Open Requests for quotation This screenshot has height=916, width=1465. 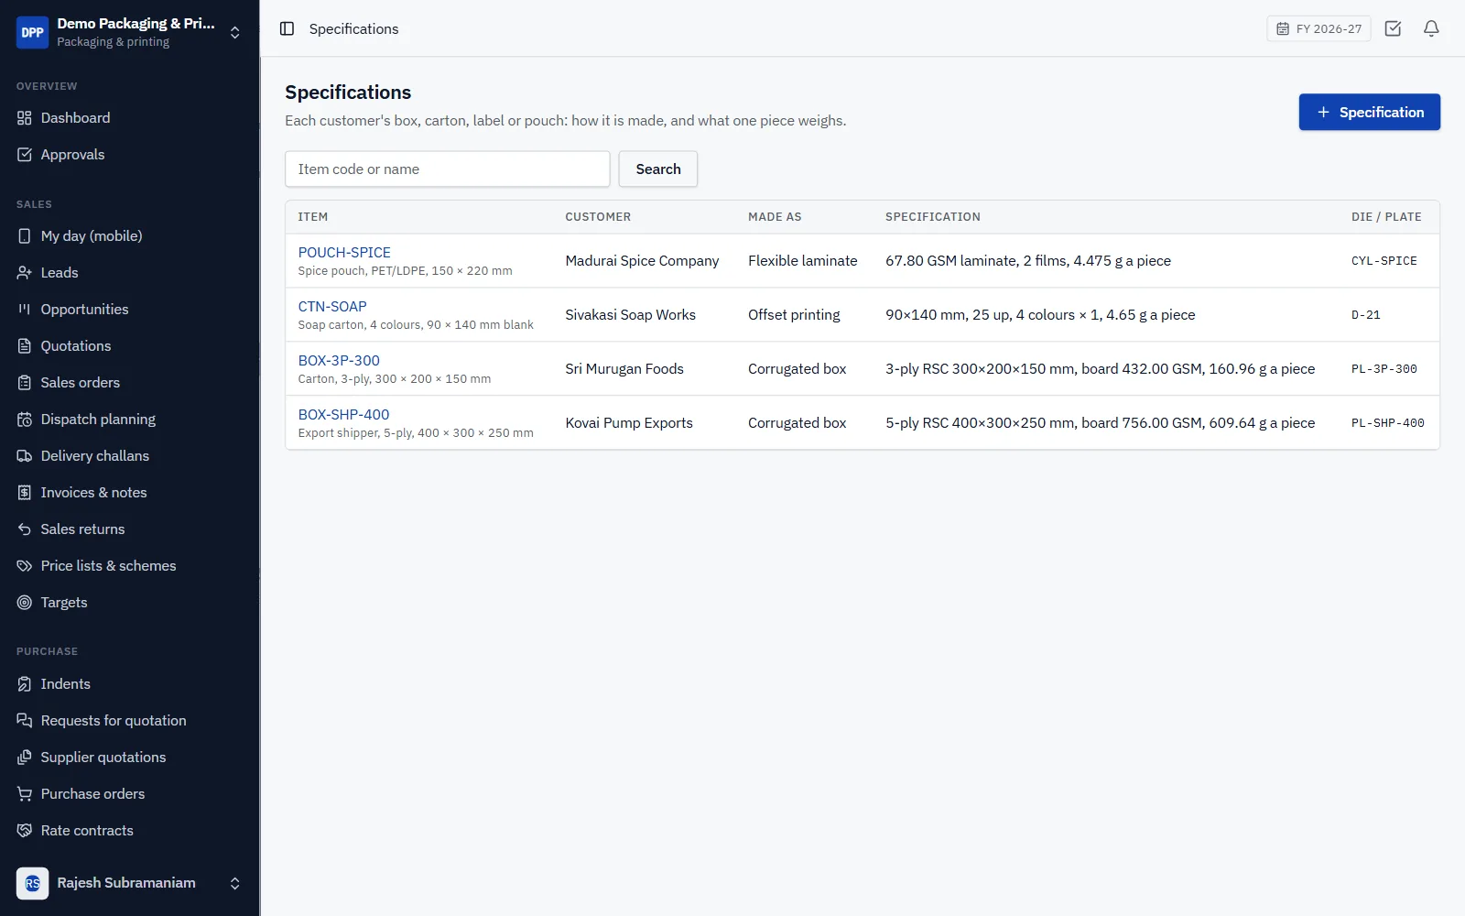coord(113,721)
